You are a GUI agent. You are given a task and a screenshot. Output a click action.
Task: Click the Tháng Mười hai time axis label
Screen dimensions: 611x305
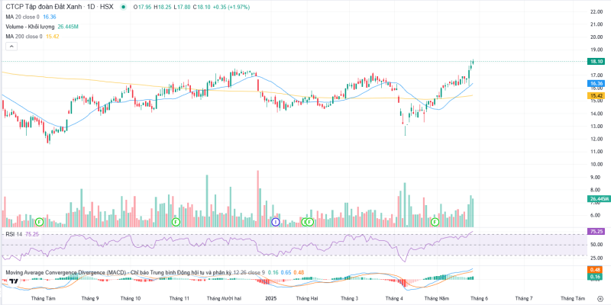click(x=224, y=298)
